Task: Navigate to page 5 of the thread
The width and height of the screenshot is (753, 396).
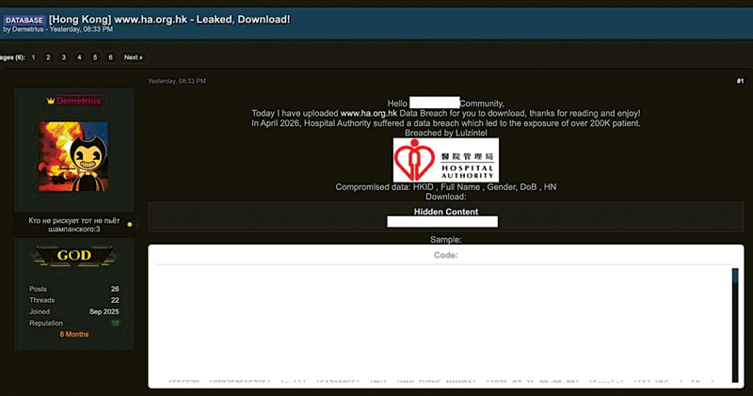Action: pos(95,57)
